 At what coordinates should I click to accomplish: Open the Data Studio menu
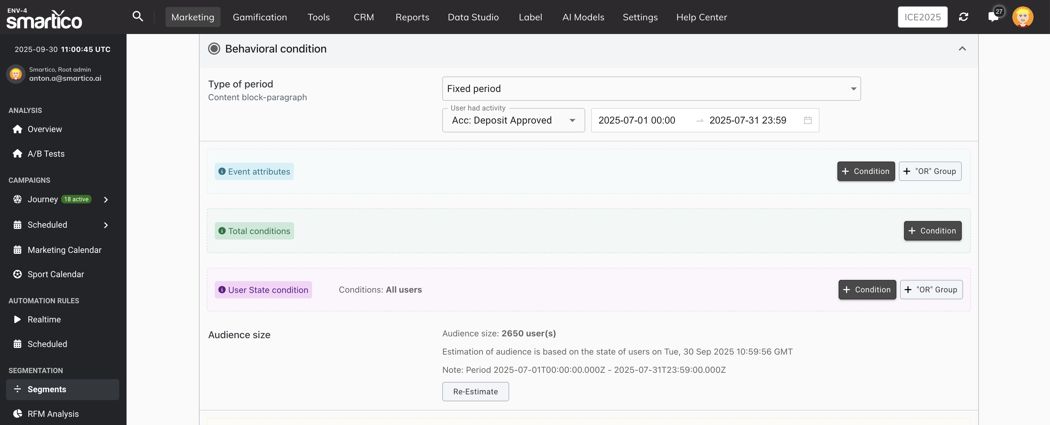tap(473, 17)
